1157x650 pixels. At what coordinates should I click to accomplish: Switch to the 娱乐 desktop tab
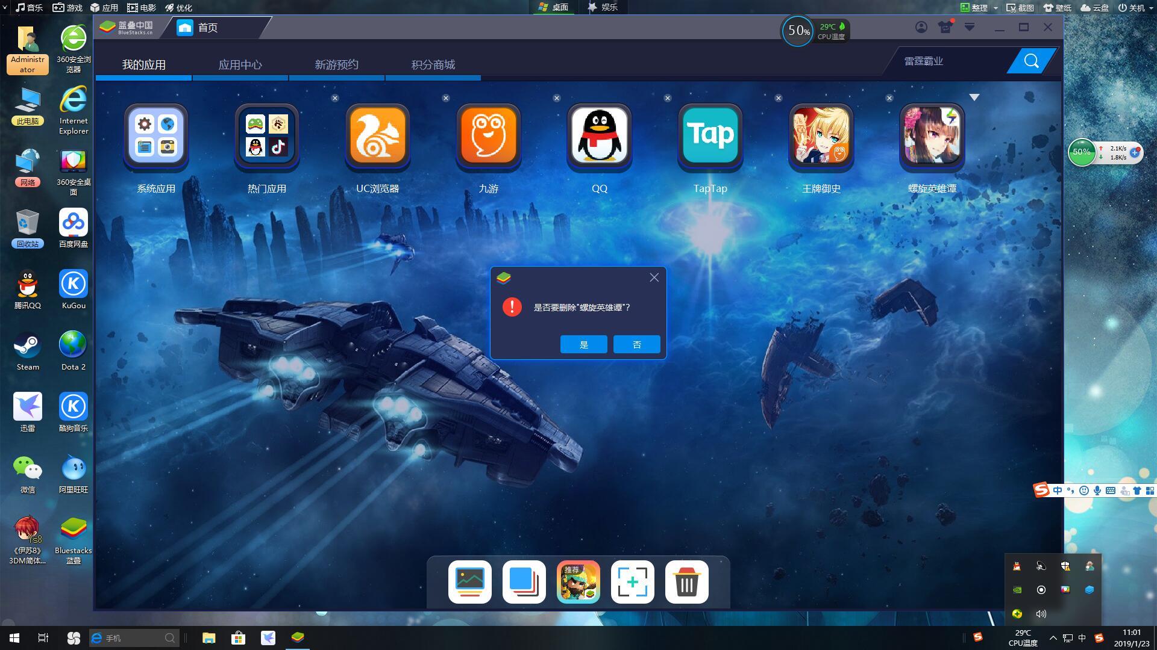tap(603, 7)
